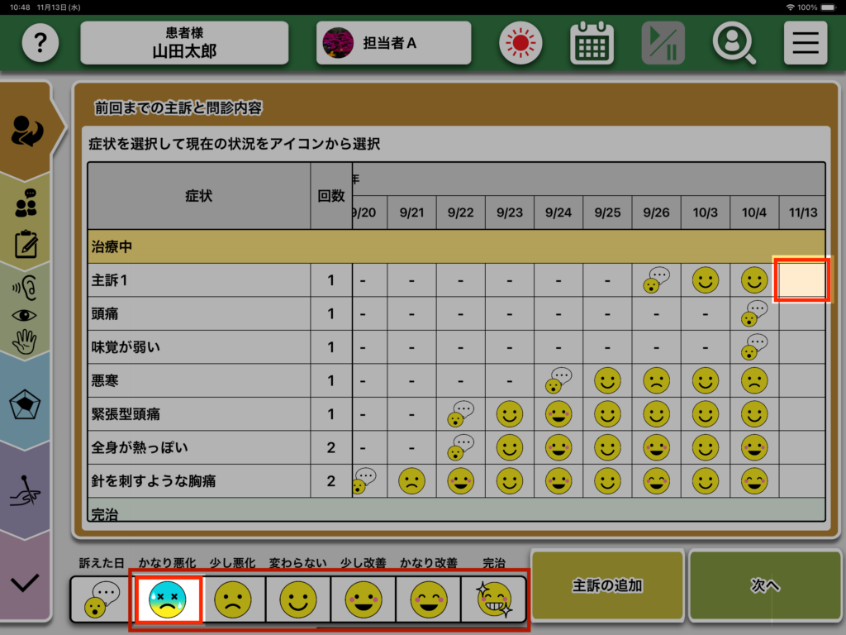The image size is (846, 635).
Task: Open the help question mark icon
Action: click(x=40, y=43)
